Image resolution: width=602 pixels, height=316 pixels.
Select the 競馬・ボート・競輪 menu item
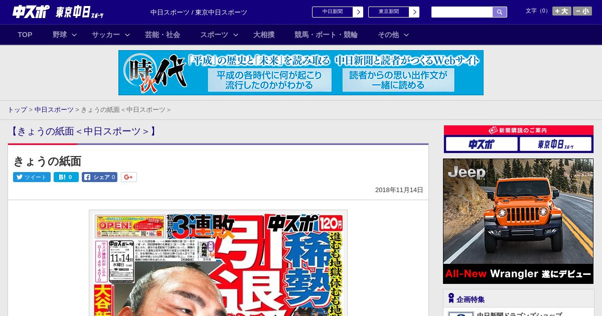[x=326, y=35]
